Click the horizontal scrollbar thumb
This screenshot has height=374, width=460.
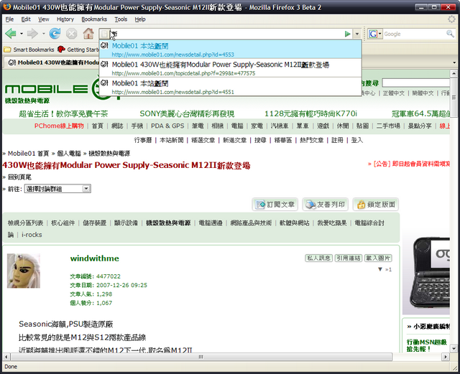coord(201,357)
